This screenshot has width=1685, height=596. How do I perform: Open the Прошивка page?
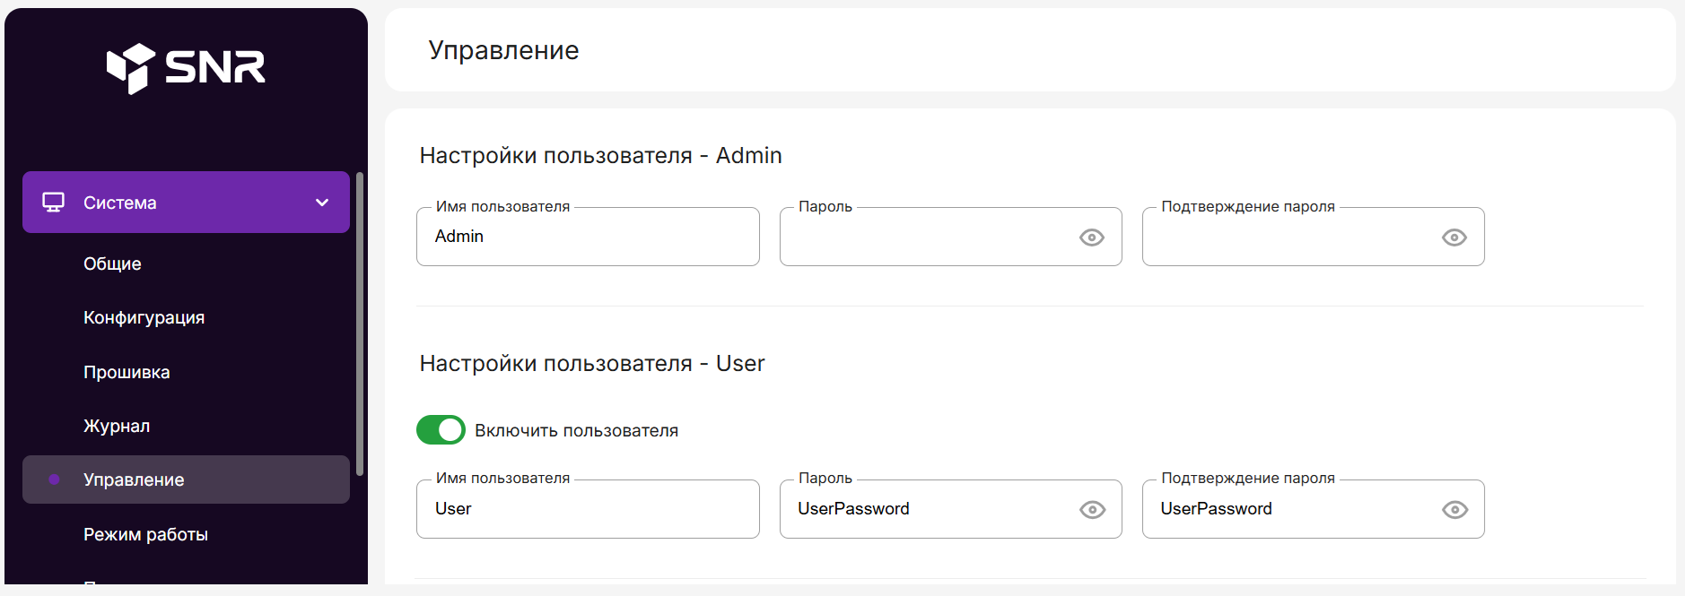pyautogui.click(x=127, y=372)
